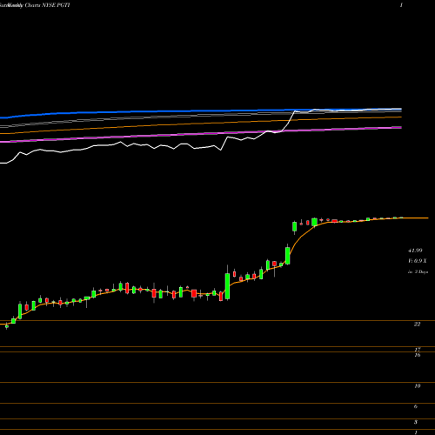435x435 pixels.
Task: Click the 22 price axis label
Action: pyautogui.click(x=417, y=325)
